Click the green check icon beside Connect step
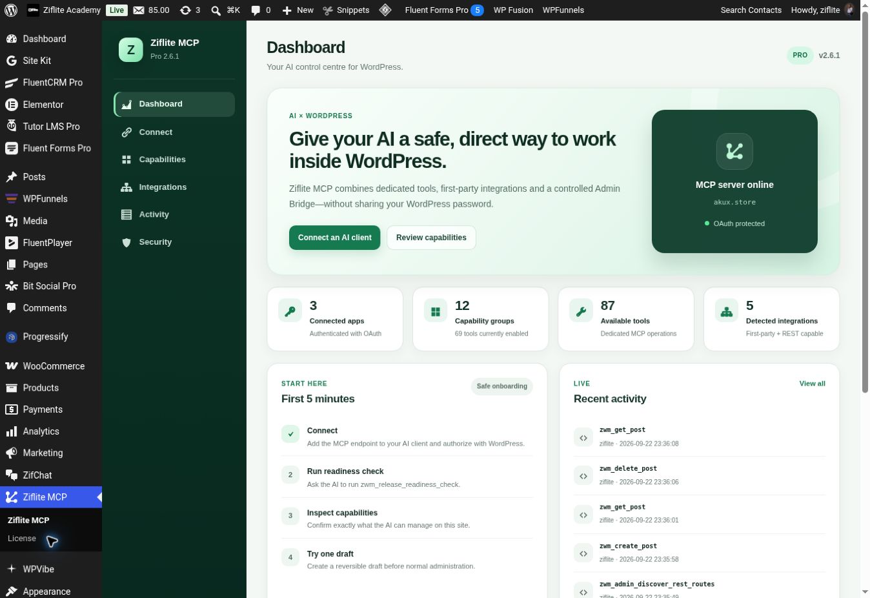 point(290,434)
